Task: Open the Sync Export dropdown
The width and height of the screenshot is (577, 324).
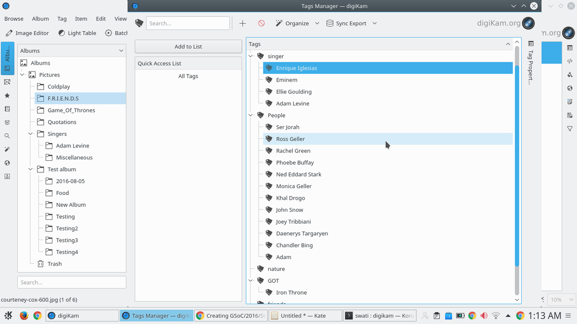Action: [x=351, y=23]
